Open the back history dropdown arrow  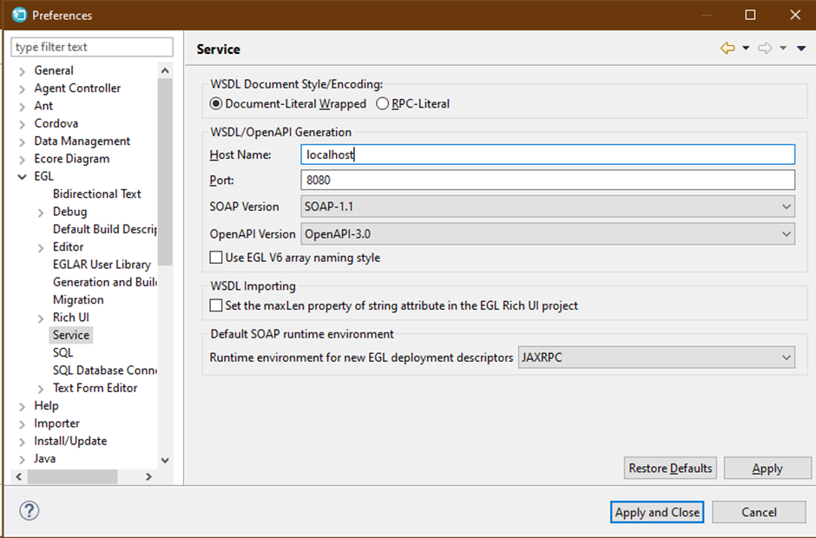[746, 49]
